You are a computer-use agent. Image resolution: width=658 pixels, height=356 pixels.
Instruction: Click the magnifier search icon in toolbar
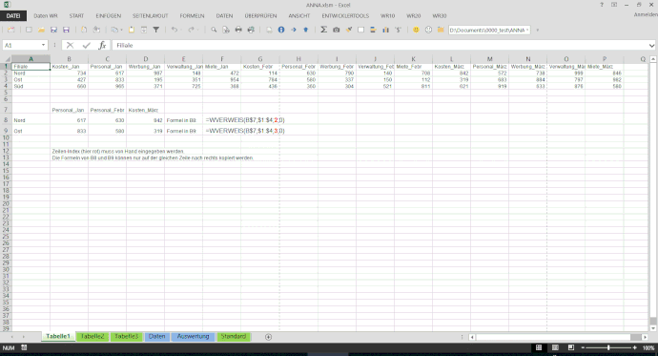214,30
